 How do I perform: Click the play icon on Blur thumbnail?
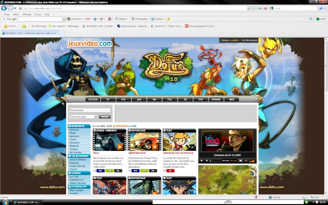tap(120, 147)
